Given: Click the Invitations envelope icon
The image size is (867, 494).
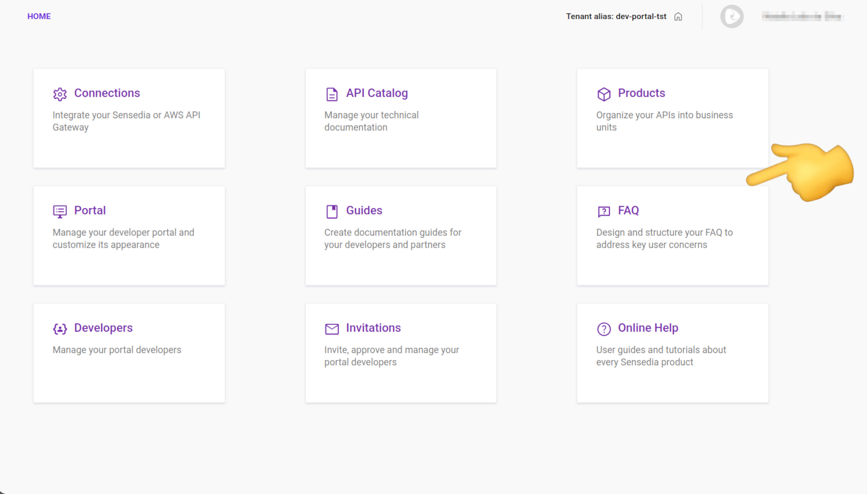Looking at the screenshot, I should click(332, 329).
